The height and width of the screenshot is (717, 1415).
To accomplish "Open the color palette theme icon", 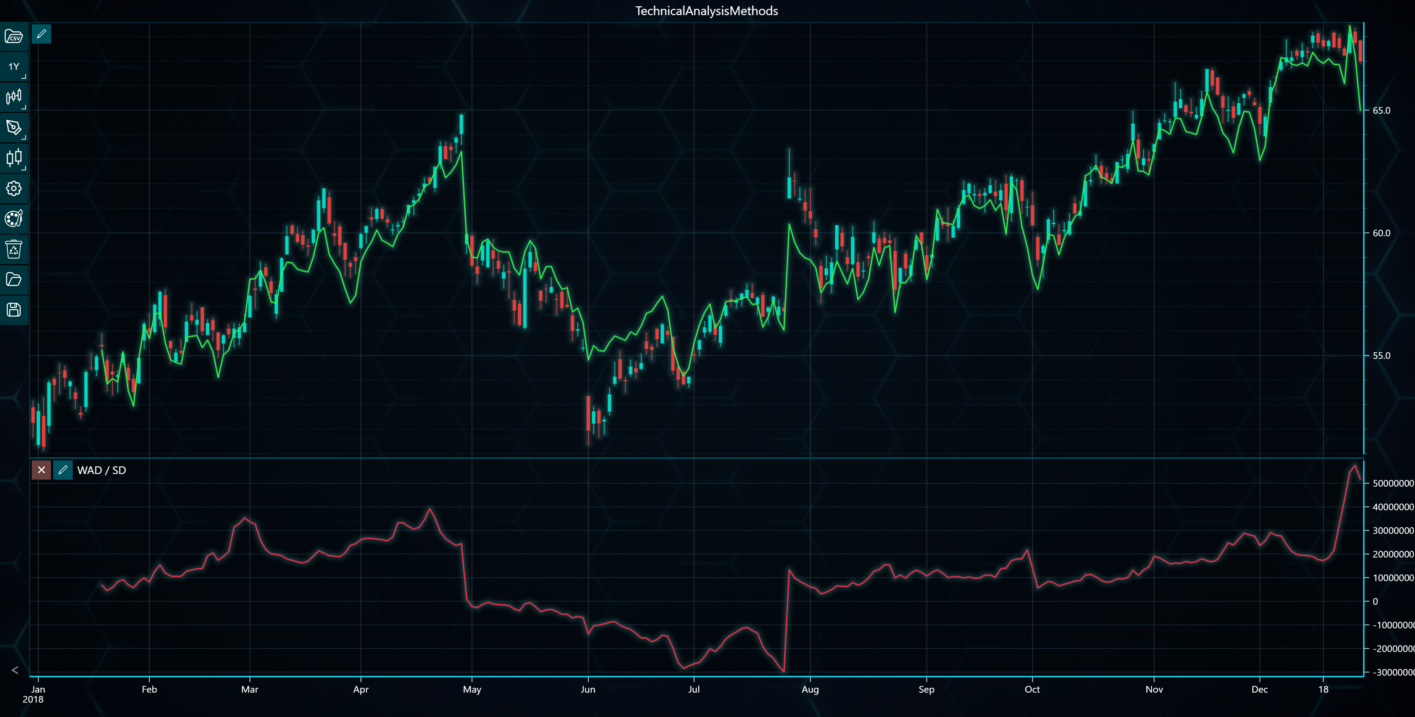I will (x=14, y=219).
